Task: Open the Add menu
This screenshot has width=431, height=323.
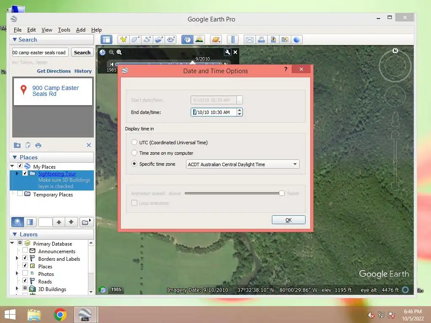Action: point(80,30)
